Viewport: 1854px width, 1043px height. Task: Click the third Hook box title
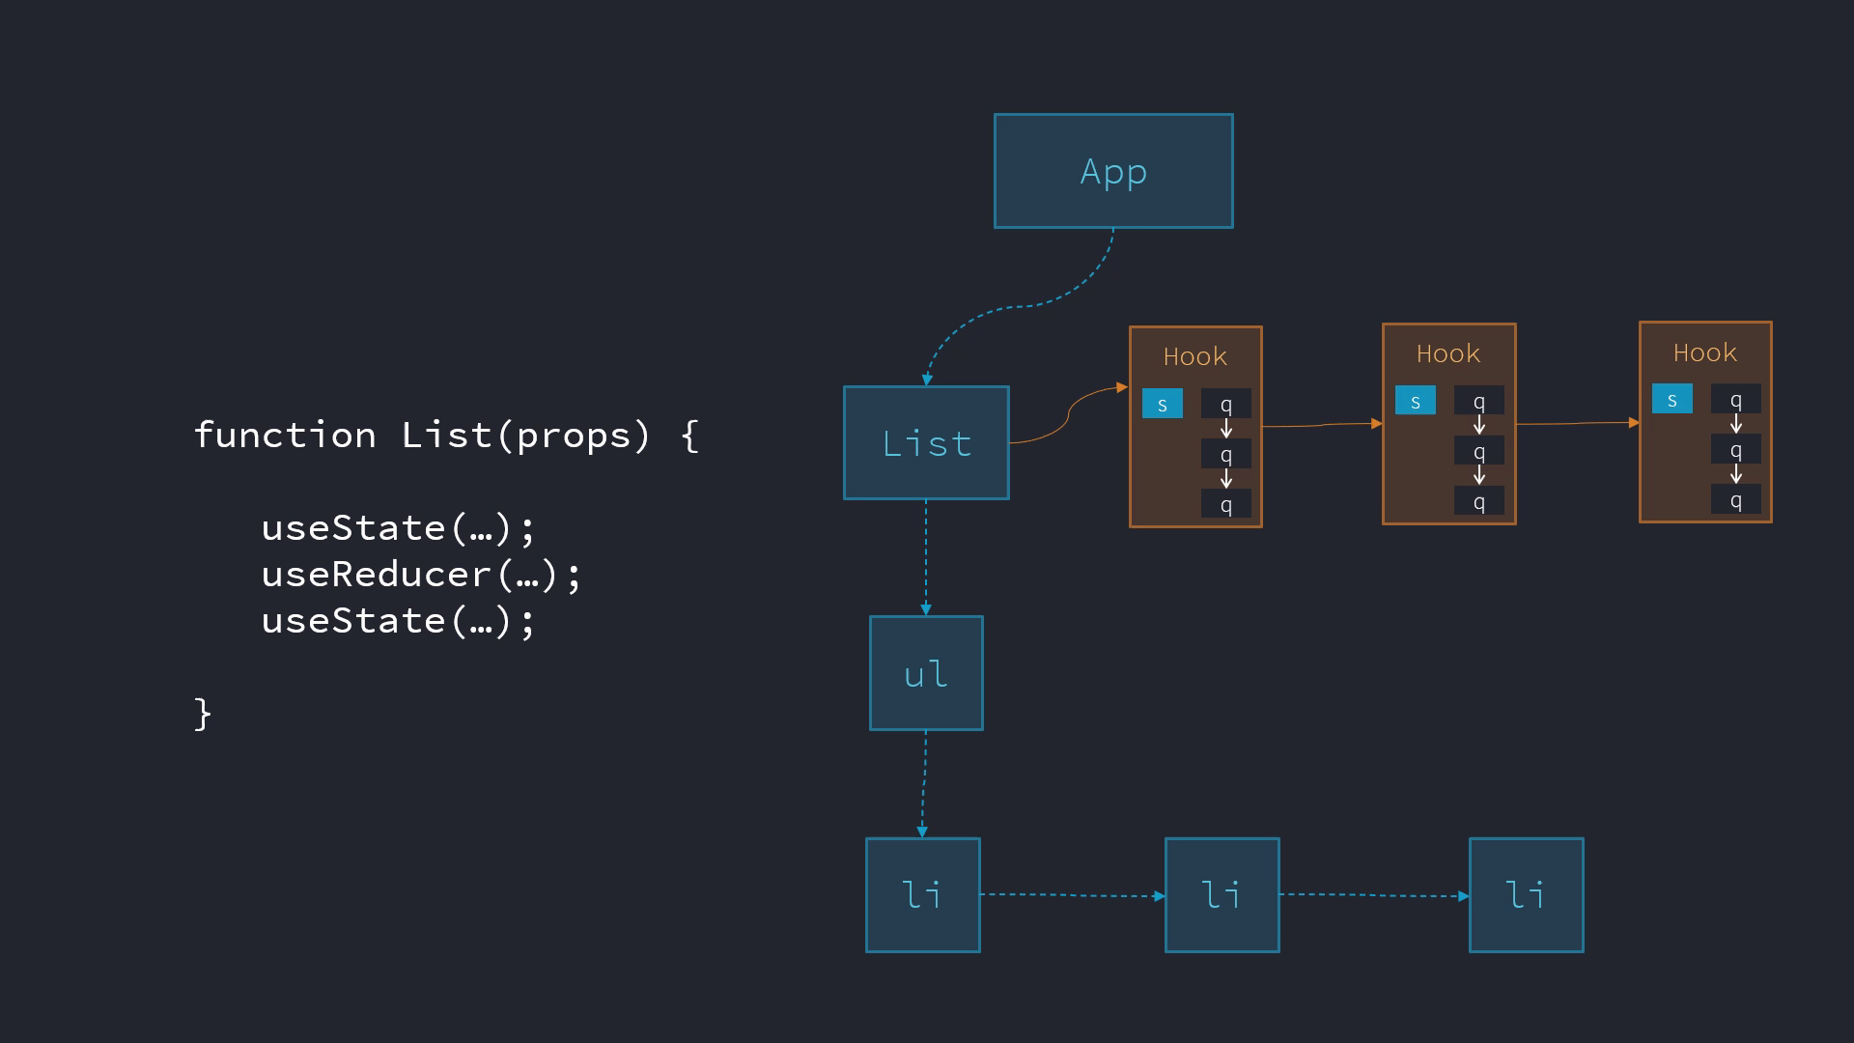(x=1705, y=352)
